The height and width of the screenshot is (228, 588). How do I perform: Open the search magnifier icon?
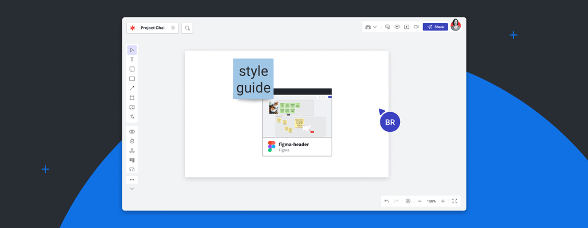pos(187,28)
